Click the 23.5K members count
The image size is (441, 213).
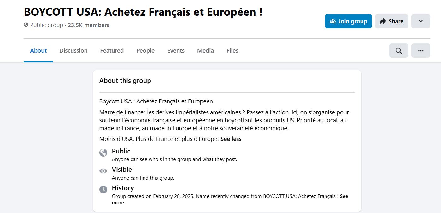(x=88, y=25)
